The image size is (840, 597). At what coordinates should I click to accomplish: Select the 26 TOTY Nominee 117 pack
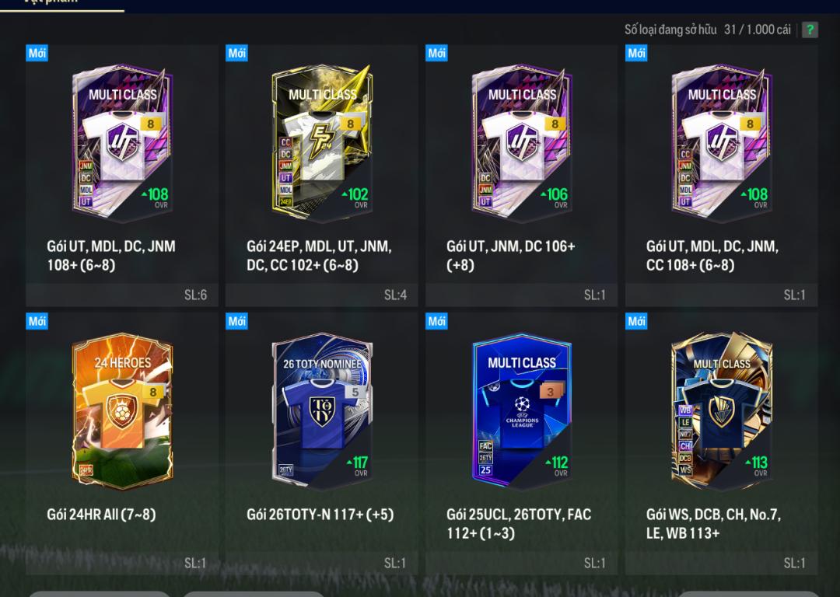point(321,444)
